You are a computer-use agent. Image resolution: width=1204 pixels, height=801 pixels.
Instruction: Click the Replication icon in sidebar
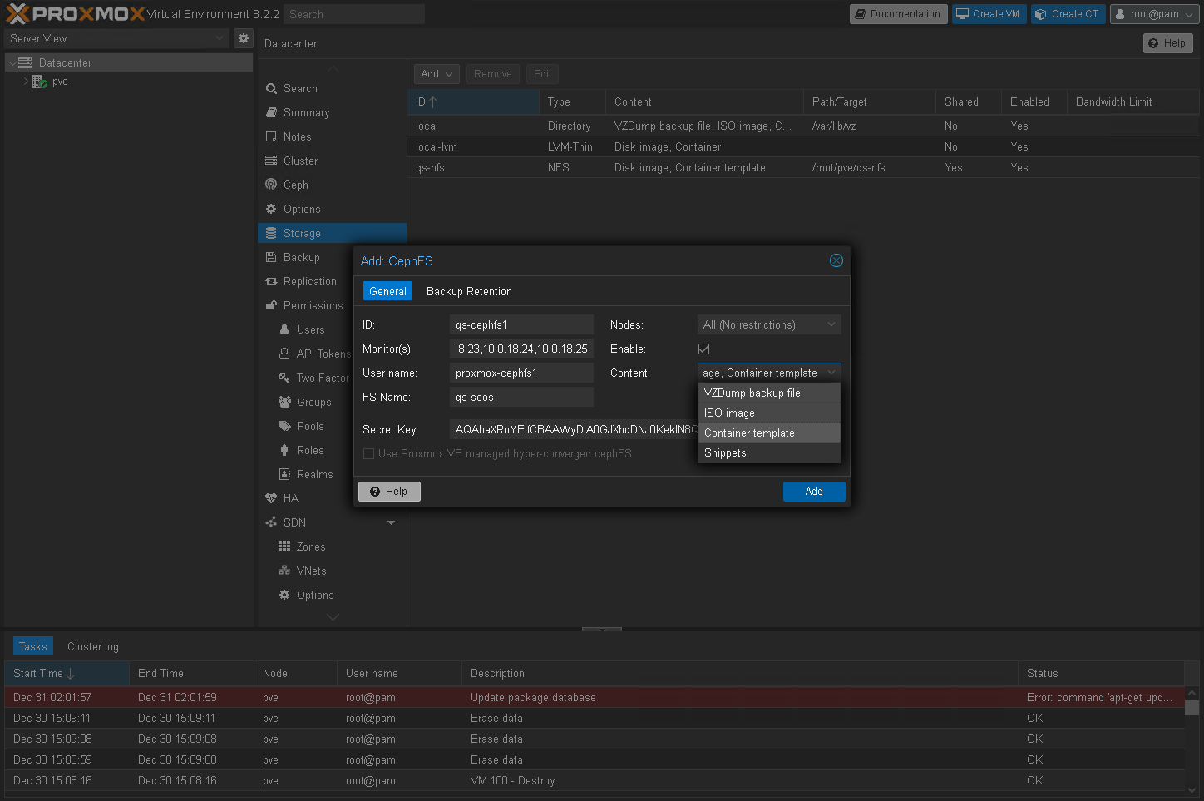(x=271, y=281)
